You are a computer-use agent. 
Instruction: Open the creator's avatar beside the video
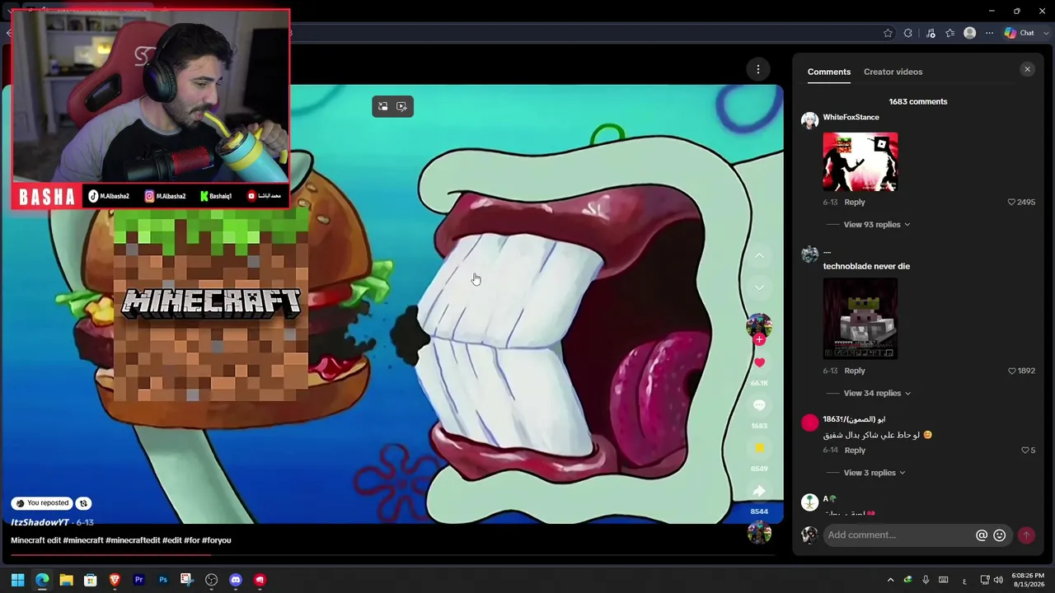click(x=759, y=325)
